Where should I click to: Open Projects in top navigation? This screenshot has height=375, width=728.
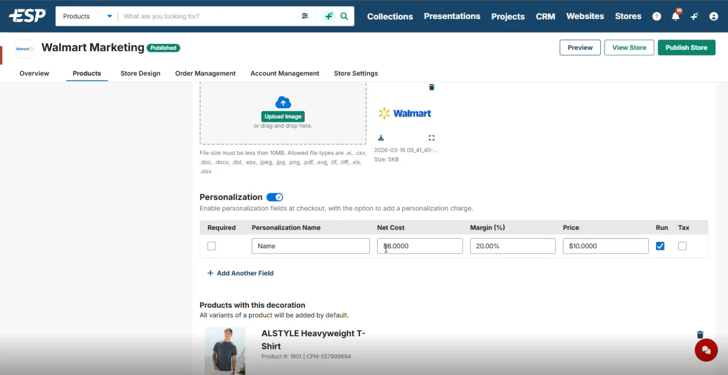coord(508,16)
